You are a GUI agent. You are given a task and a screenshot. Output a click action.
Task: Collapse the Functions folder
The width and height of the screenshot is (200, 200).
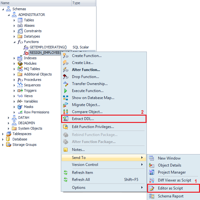coord(14,42)
